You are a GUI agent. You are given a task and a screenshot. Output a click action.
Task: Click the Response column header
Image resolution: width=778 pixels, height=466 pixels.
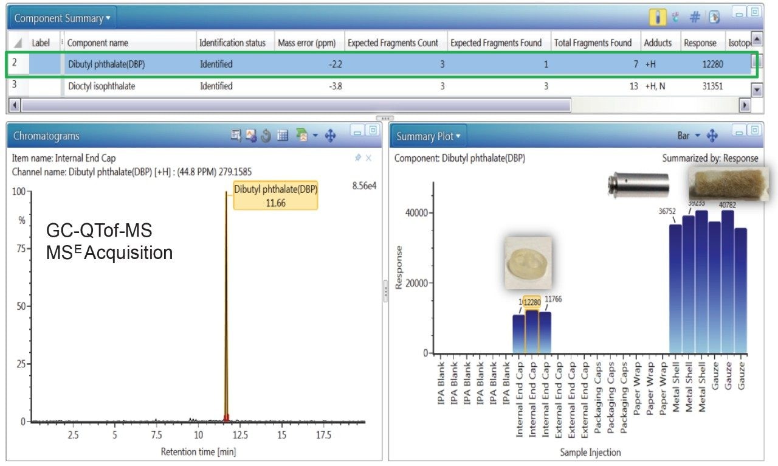coord(702,43)
